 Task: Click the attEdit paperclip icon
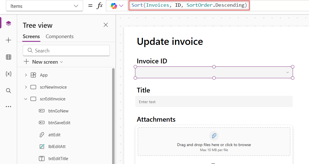[42, 135]
